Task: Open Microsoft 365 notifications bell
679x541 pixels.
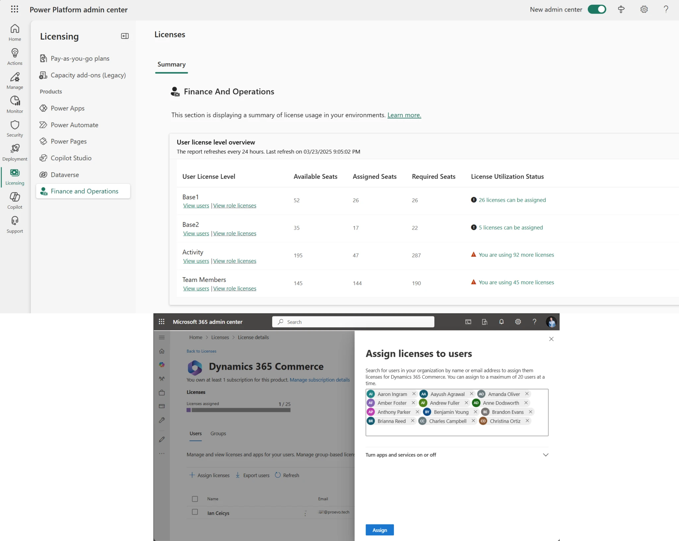Action: (x=501, y=322)
